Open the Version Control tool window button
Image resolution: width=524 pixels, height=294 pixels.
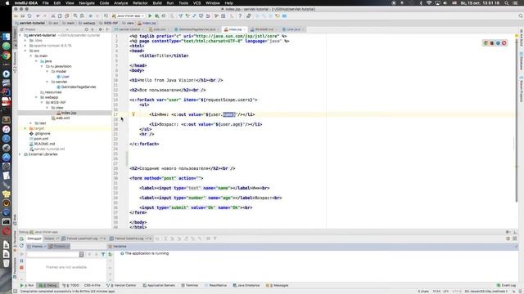pyautogui.click(x=121, y=285)
